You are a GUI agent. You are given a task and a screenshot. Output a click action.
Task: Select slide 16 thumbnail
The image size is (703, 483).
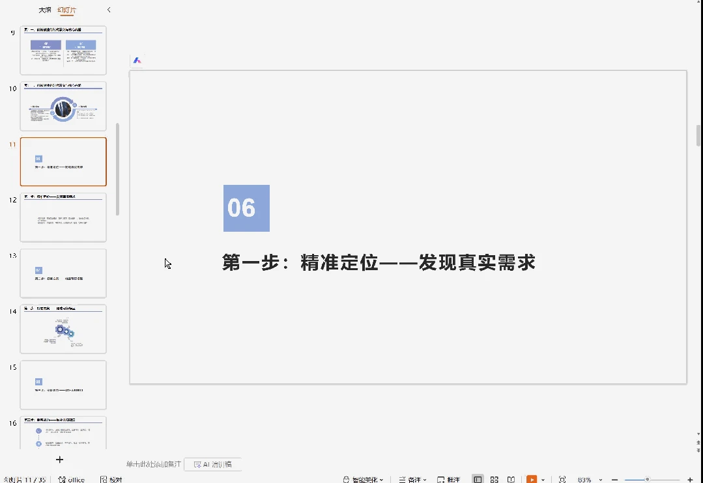pos(63,432)
